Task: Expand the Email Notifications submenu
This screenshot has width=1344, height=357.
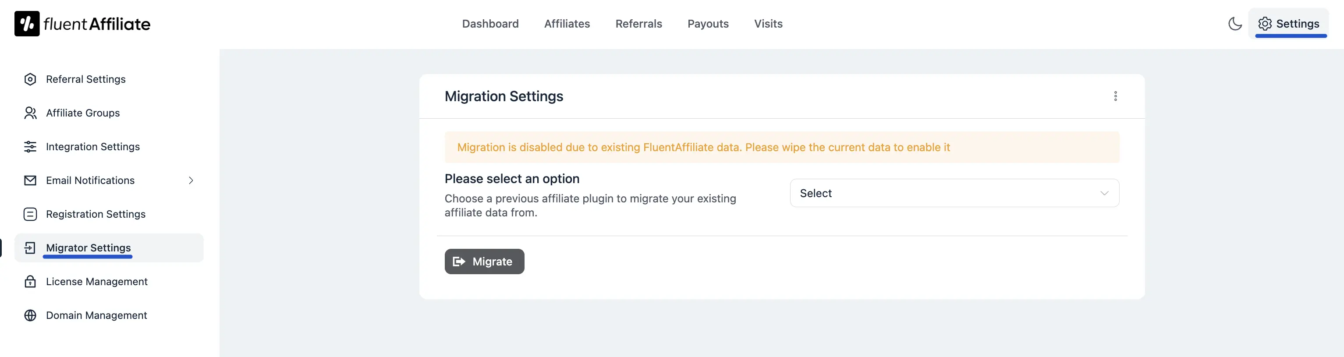Action: 191,180
